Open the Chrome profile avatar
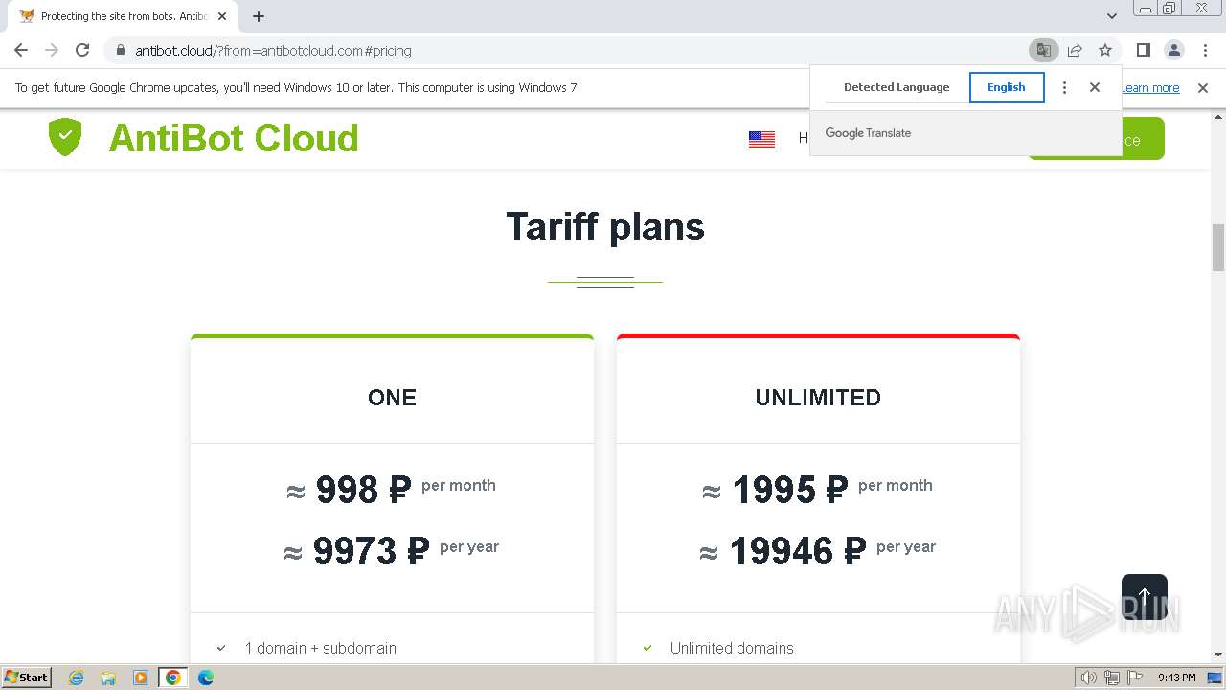 click(x=1173, y=51)
